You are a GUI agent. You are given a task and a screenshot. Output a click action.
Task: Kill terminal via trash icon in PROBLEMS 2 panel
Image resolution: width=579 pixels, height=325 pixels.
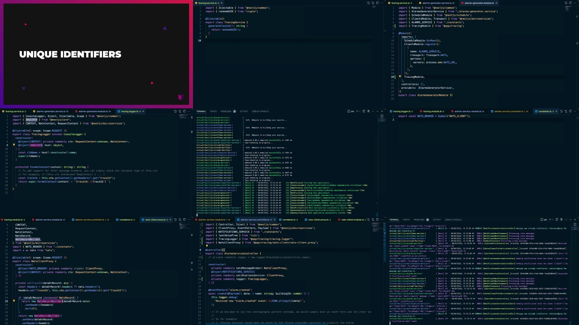(561, 220)
